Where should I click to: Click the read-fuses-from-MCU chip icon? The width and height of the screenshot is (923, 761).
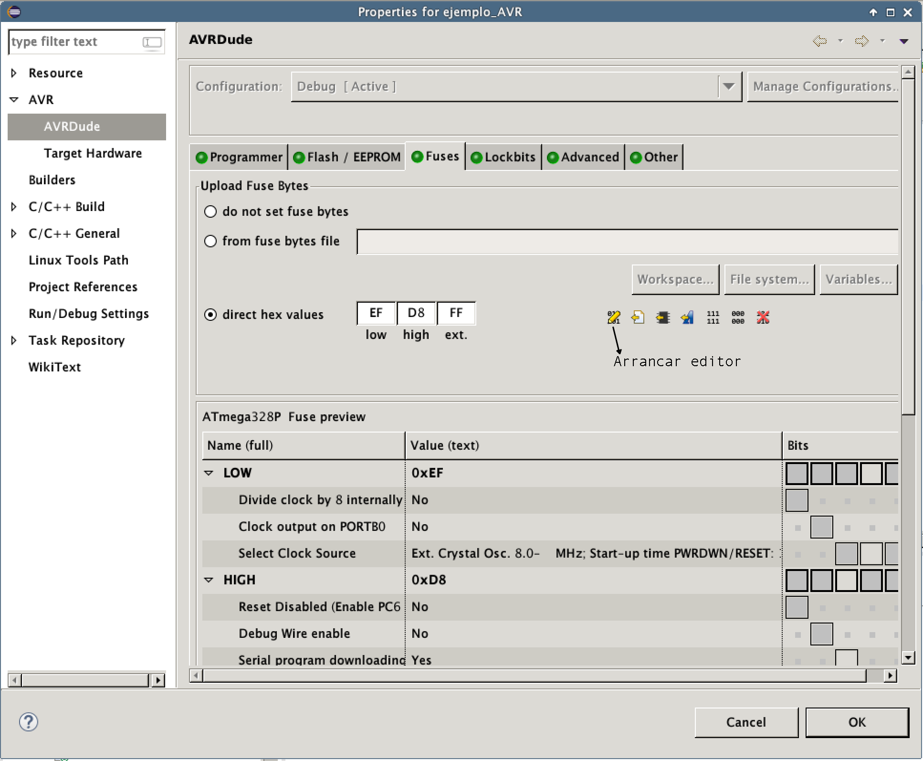(x=663, y=317)
